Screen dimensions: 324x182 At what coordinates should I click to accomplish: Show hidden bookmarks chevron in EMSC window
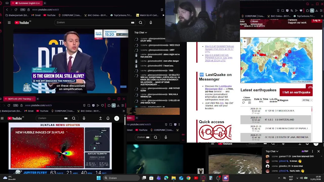click(322, 16)
